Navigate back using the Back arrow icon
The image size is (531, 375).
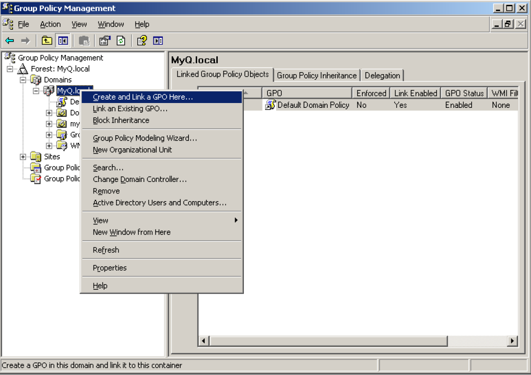tap(11, 40)
